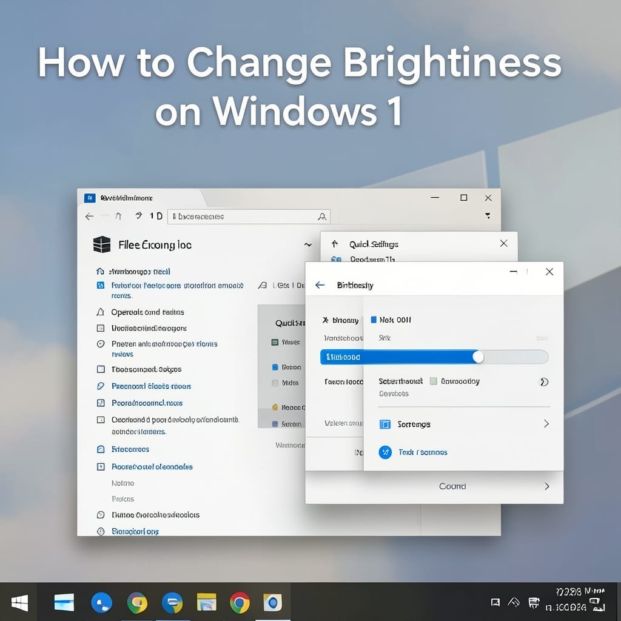Image resolution: width=621 pixels, height=621 pixels.
Task: Click the X brightness icon in left column
Action: point(325,320)
